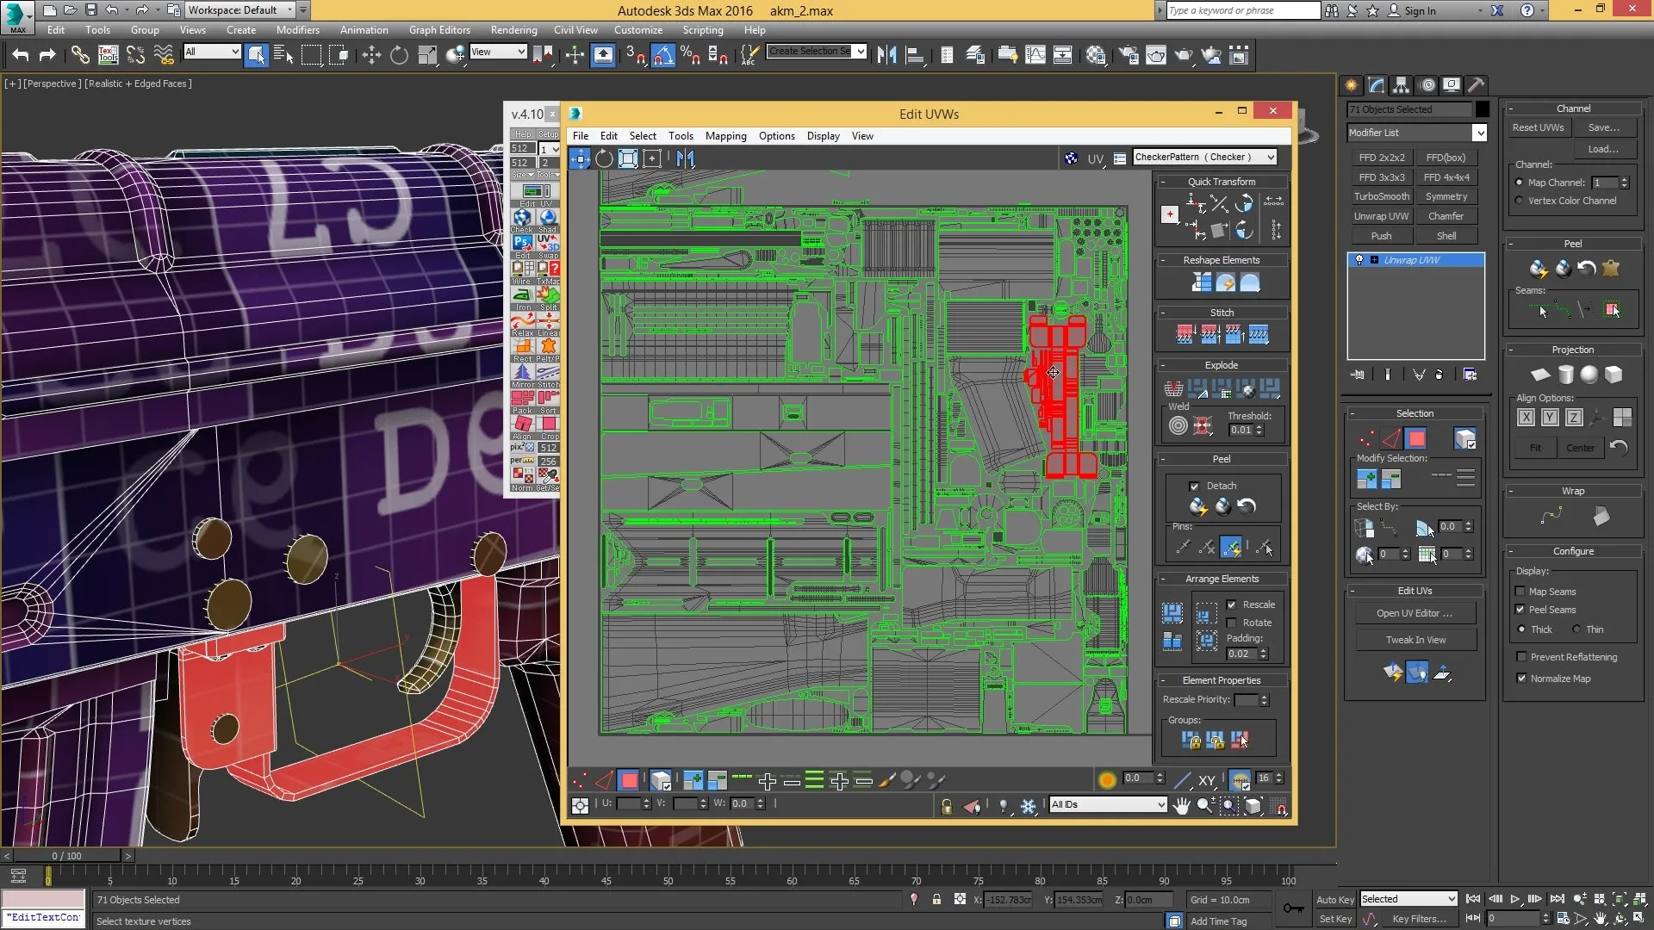This screenshot has height=930, width=1654.
Task: Open the CheckerPattern texture dropdown
Action: pos(1270,157)
